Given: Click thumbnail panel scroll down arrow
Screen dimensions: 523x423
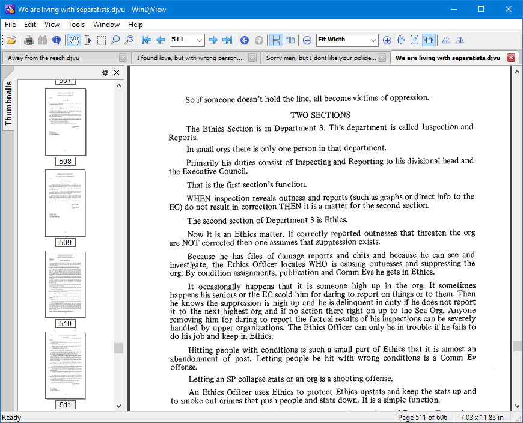Looking at the screenshot, I should 119,406.
